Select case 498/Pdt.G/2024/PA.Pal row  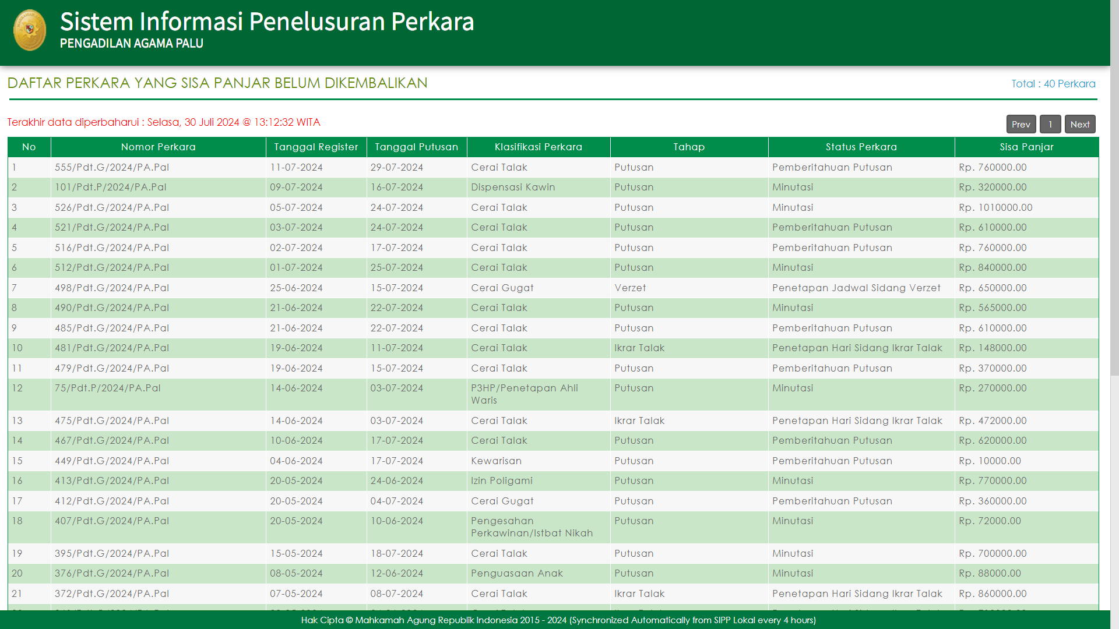point(112,288)
